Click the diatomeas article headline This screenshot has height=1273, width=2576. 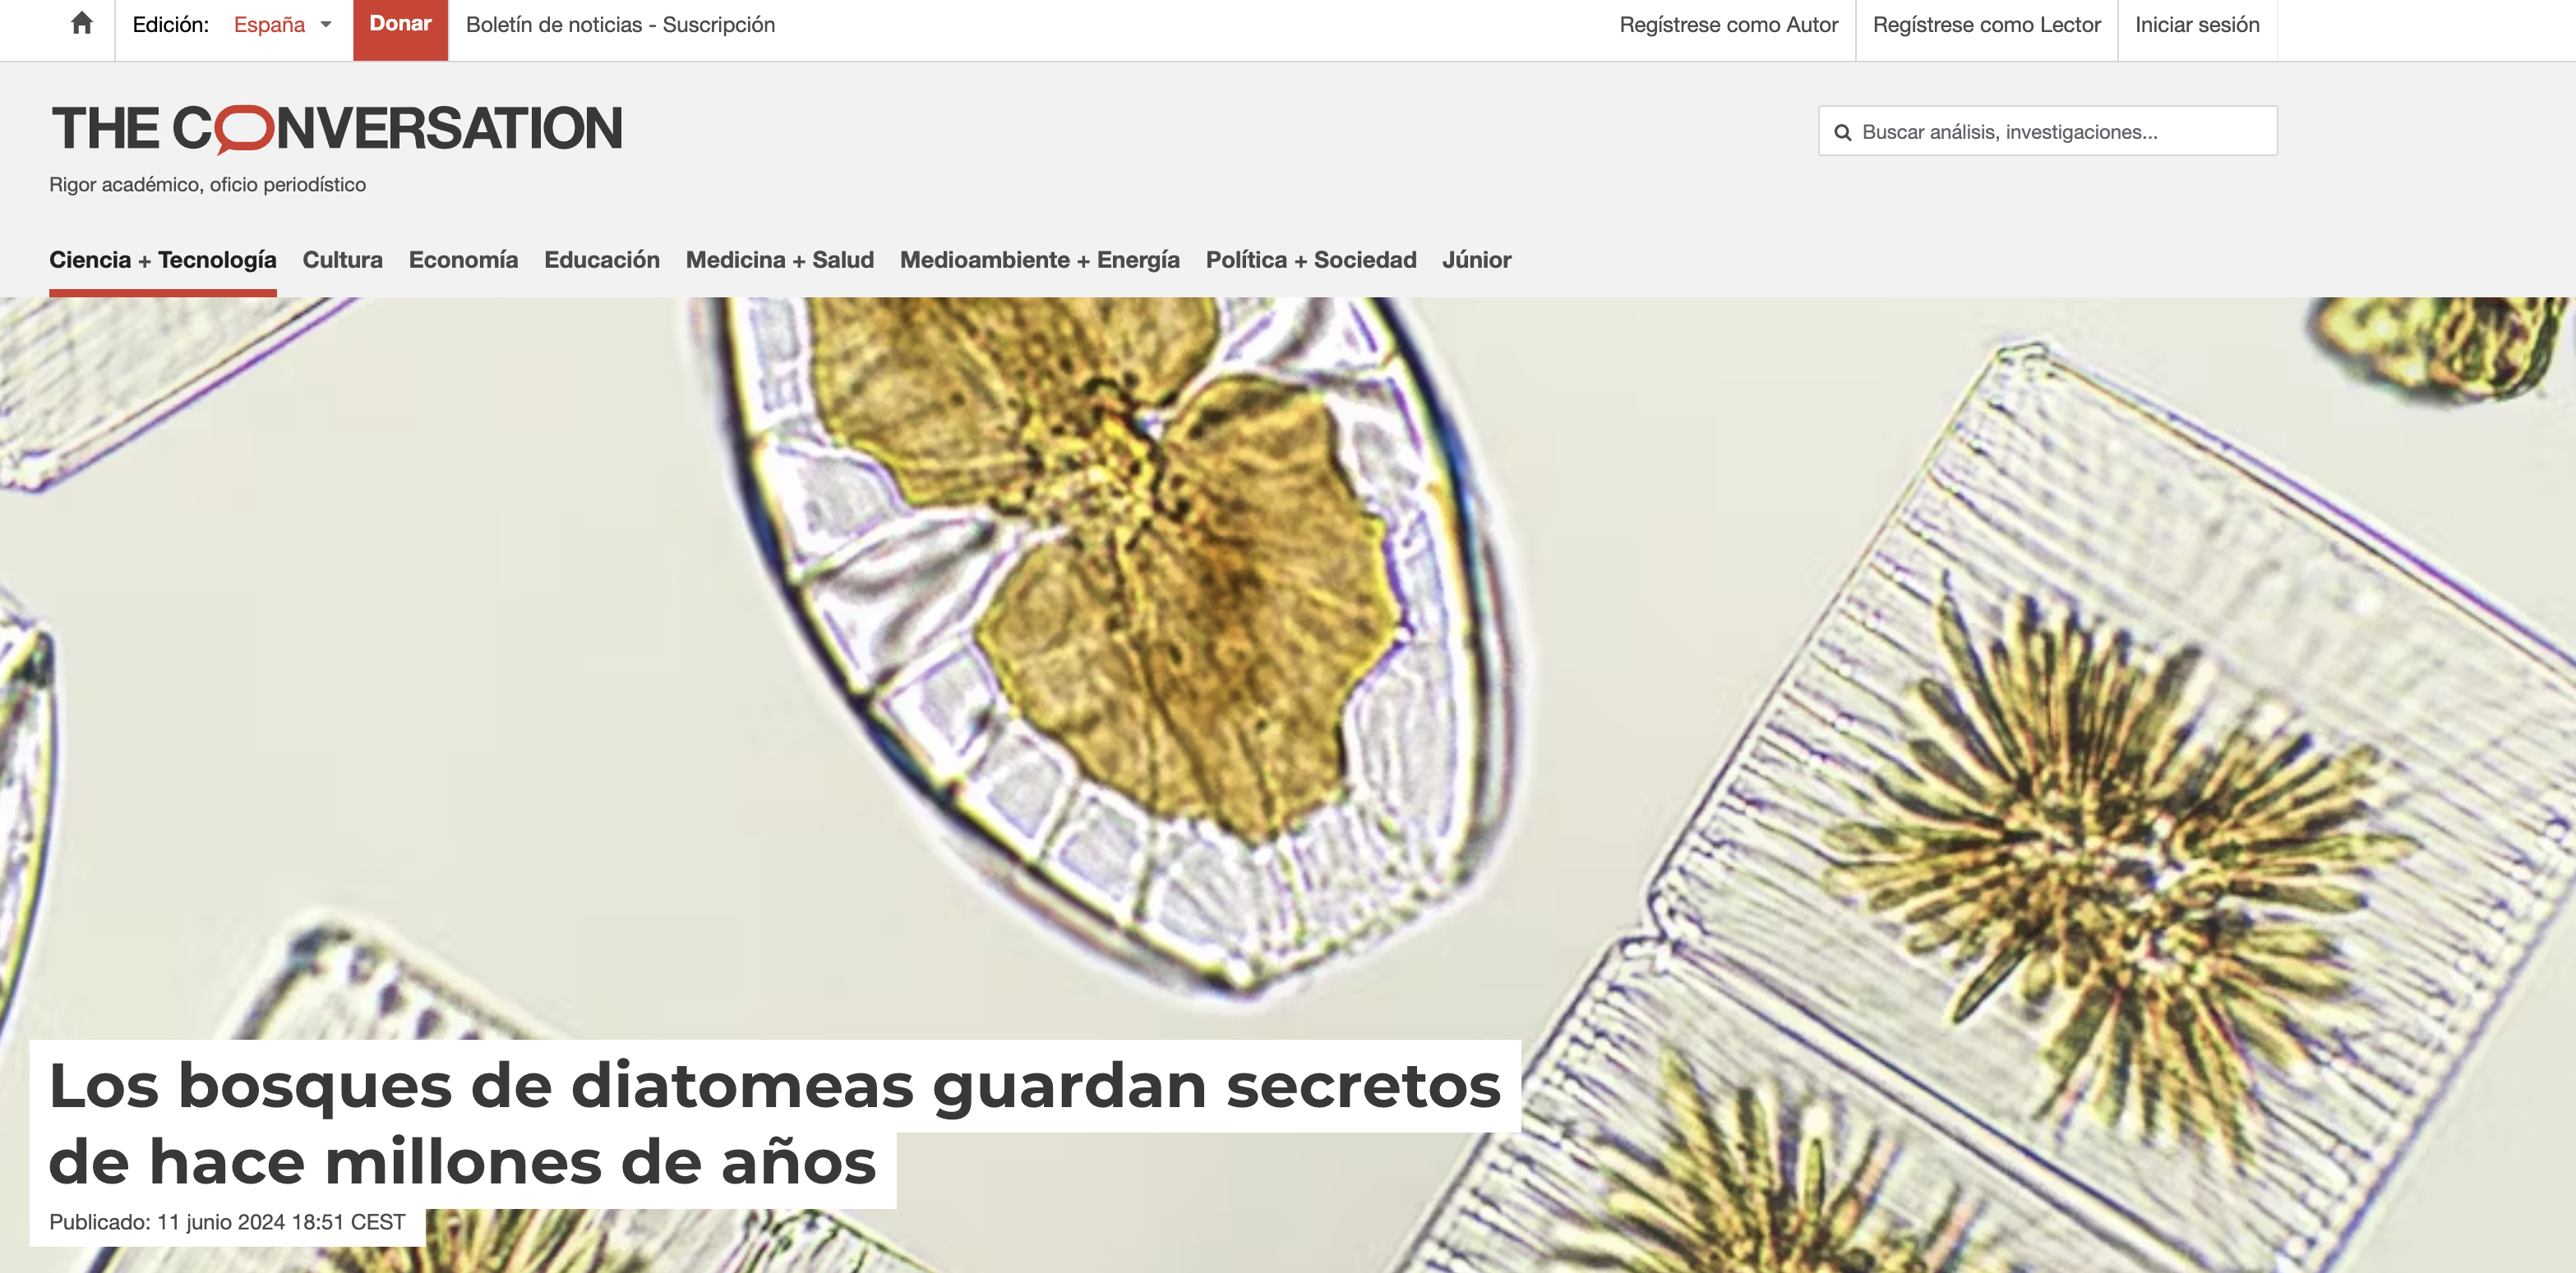tap(774, 1124)
